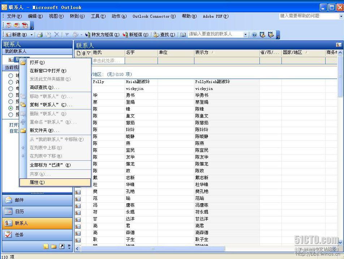This screenshot has width=344, height=259.
Task: Select the first view radio button (地...)
Action: [x=10, y=75]
